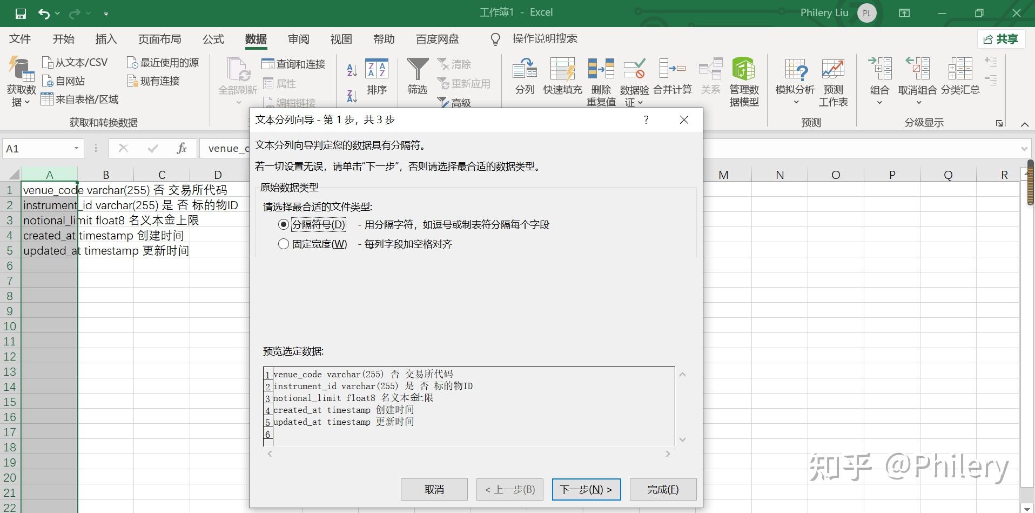Click Consolidate (合并计算) icon
The height and width of the screenshot is (513, 1035).
673,77
